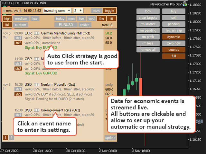Viewport: 206px width, 154px height.
Task: Click the update button
Action: tap(110, 138)
